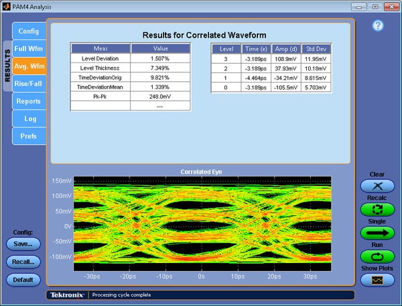This screenshot has height=306, width=402.
Task: Open the Log tab
Action: 29,119
